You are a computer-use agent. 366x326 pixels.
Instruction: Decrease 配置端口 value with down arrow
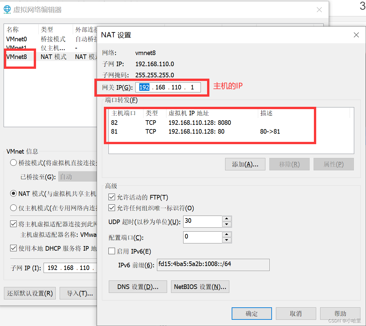[227, 240]
